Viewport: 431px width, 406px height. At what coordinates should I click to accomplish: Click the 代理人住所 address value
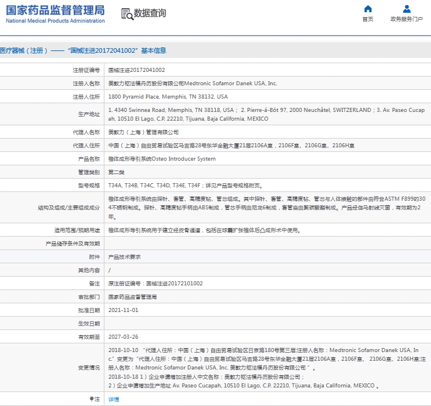click(x=231, y=146)
